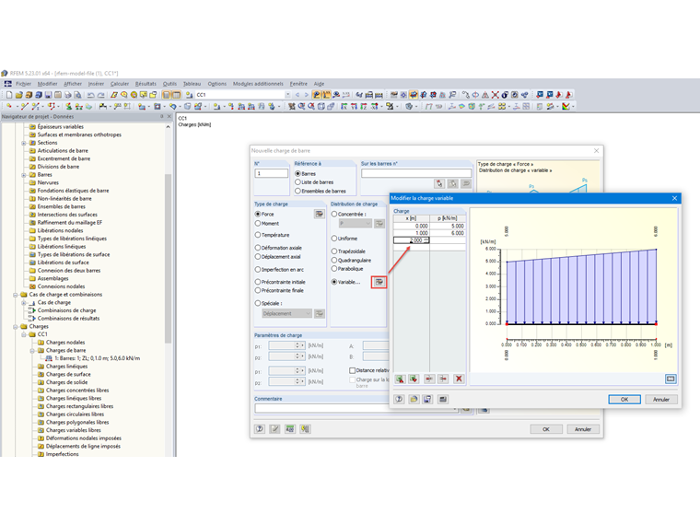
Task: Click the navigator vertical scrollbar
Action: tap(168, 259)
